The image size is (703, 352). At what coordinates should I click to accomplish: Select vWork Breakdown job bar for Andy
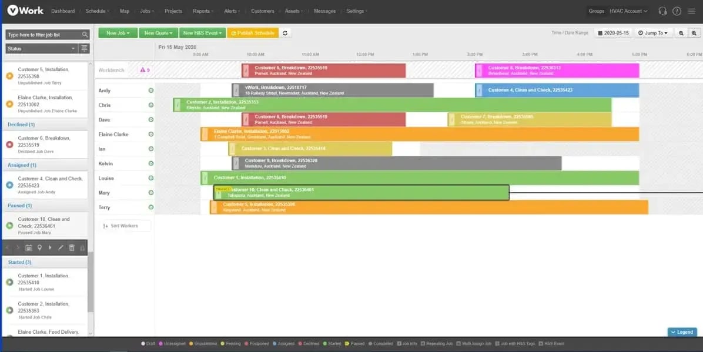click(x=333, y=90)
